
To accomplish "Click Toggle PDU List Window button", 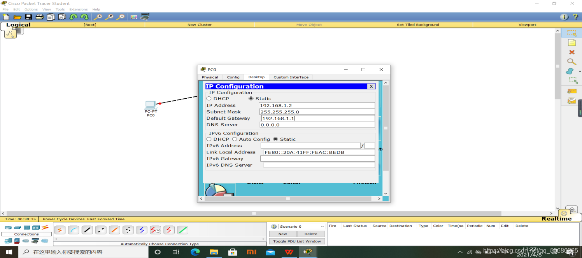I will point(297,241).
